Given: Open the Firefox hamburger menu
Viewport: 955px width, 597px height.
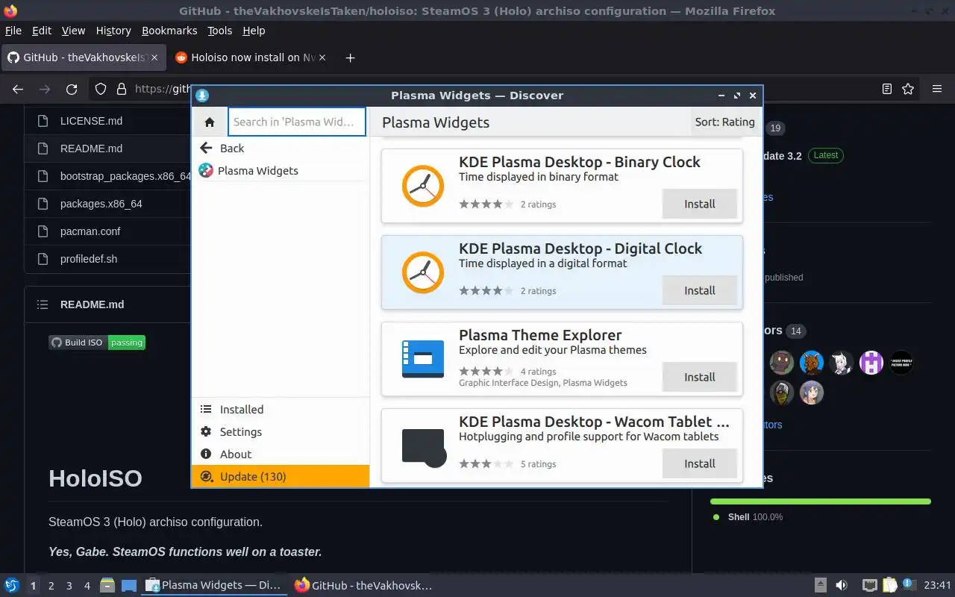Looking at the screenshot, I should click(x=937, y=89).
